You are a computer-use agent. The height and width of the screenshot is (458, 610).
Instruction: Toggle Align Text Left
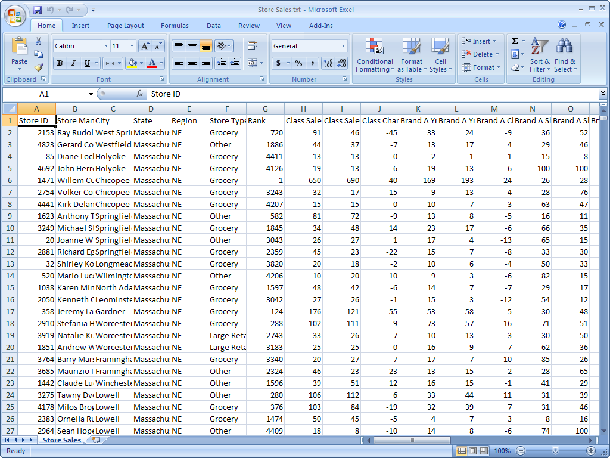pos(179,63)
